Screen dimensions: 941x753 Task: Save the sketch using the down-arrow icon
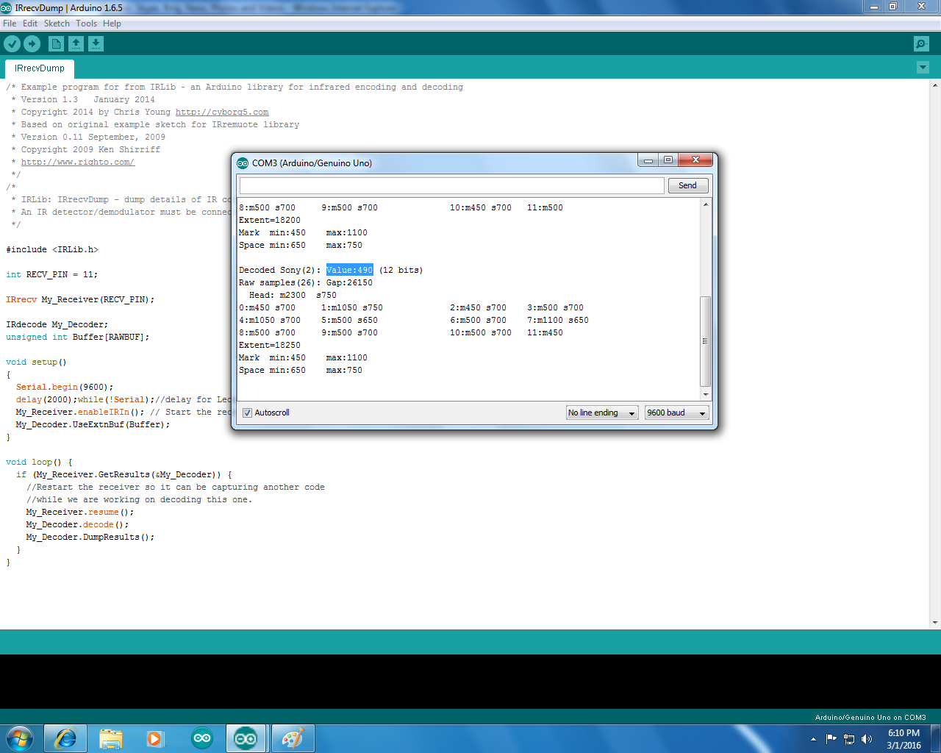96,44
